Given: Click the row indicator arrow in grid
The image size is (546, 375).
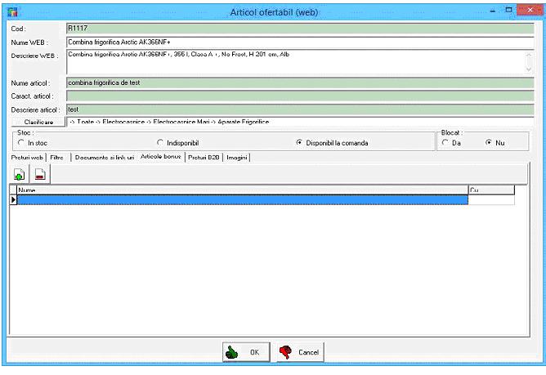Looking at the screenshot, I should [13, 199].
